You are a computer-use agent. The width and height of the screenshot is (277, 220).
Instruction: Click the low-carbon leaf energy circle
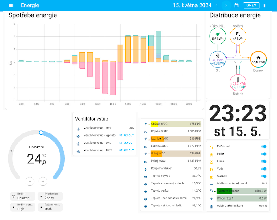pos(218,36)
